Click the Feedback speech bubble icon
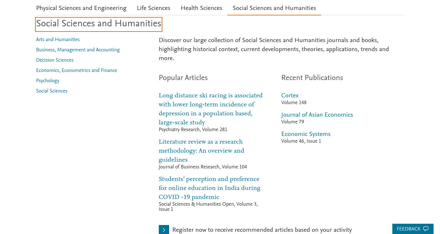Screen dimensions: 440x234 point(426,229)
